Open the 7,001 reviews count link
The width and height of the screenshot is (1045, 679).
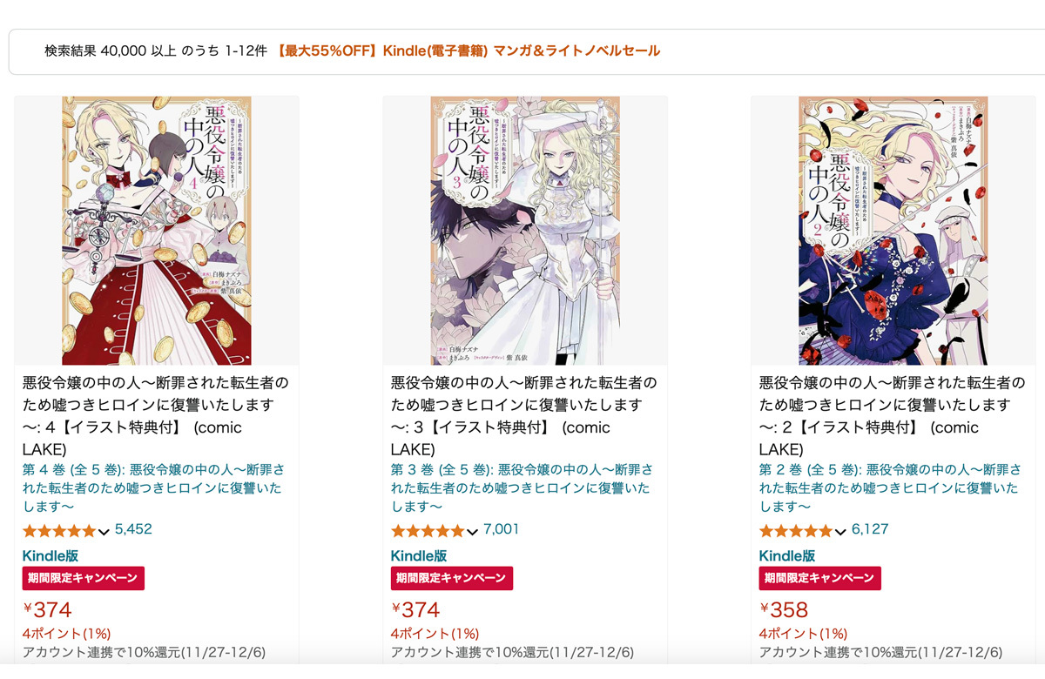pyautogui.click(x=501, y=529)
